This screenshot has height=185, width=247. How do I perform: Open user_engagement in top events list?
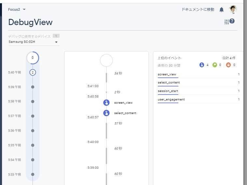[x=171, y=99]
